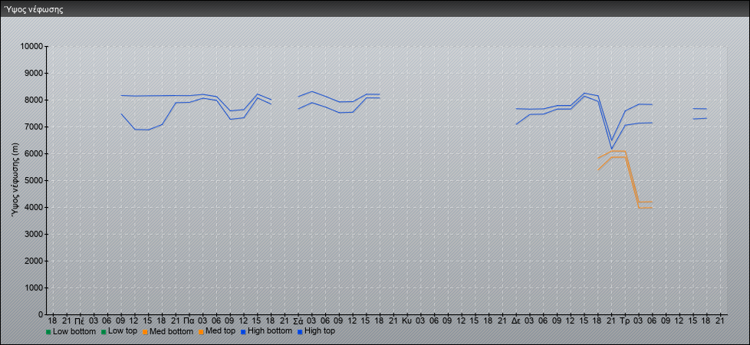
Task: Click the blue High top swatch
Action: pyautogui.click(x=299, y=332)
